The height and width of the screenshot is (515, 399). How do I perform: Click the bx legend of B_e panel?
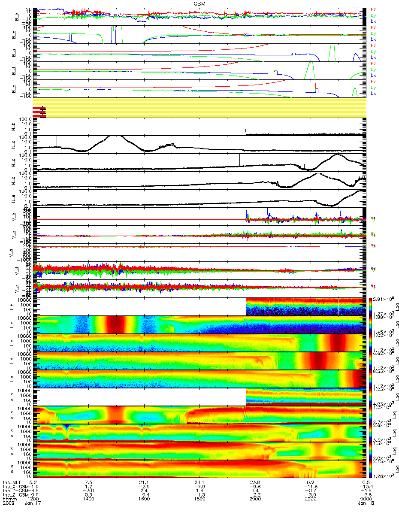click(373, 94)
